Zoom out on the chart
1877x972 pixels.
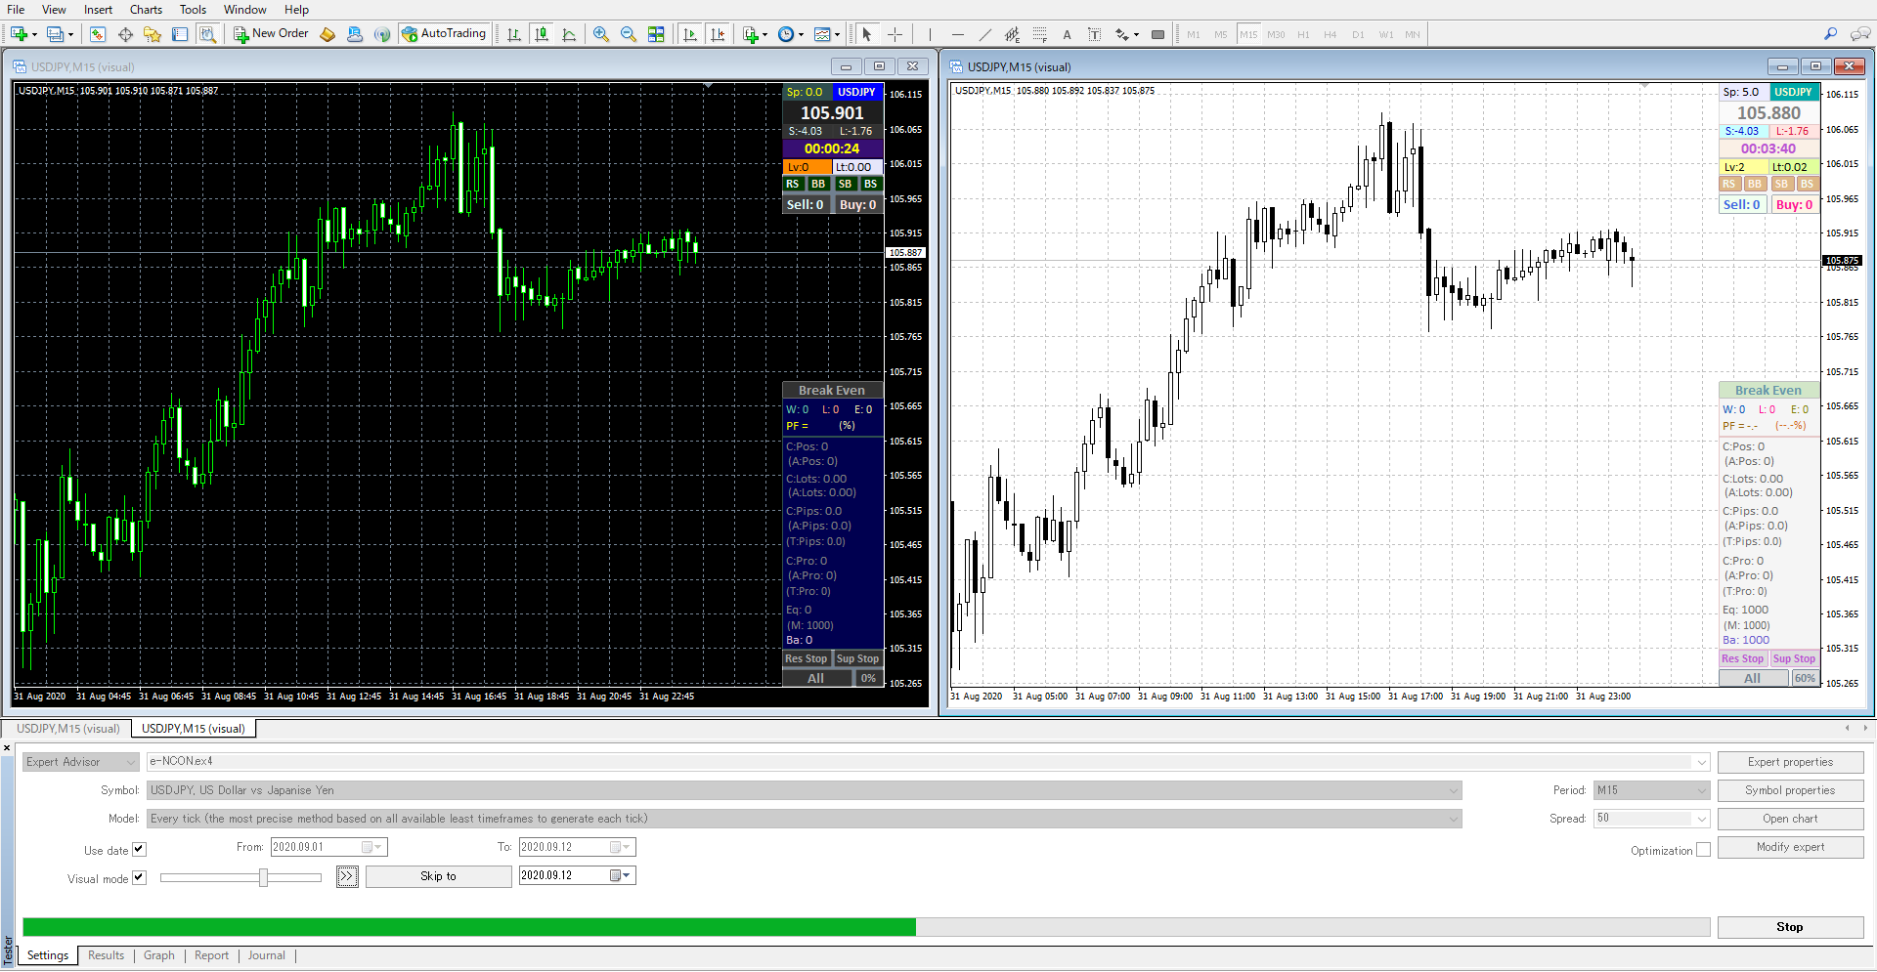pyautogui.click(x=629, y=34)
